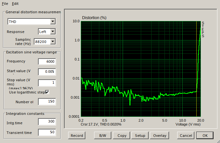Click the 20.0 voltage axis label
Image resolution: width=220 pixels, height=143 pixels.
click(201, 120)
